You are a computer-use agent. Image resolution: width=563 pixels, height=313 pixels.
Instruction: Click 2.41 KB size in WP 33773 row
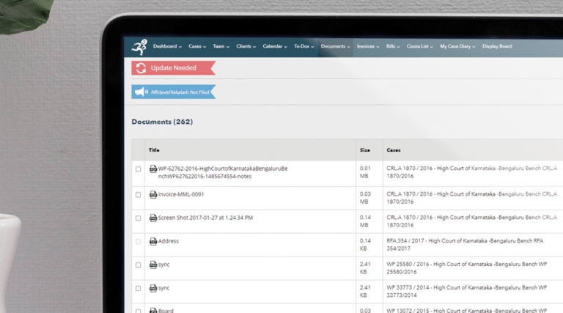(365, 291)
